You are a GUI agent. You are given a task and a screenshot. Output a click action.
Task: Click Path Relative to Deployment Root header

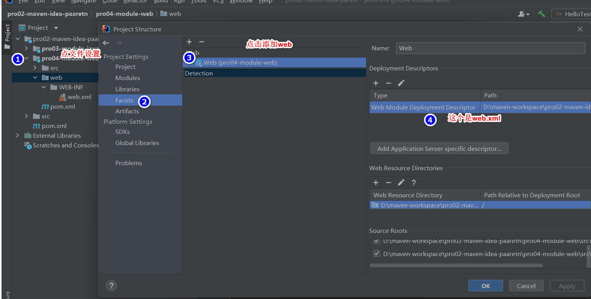point(536,195)
